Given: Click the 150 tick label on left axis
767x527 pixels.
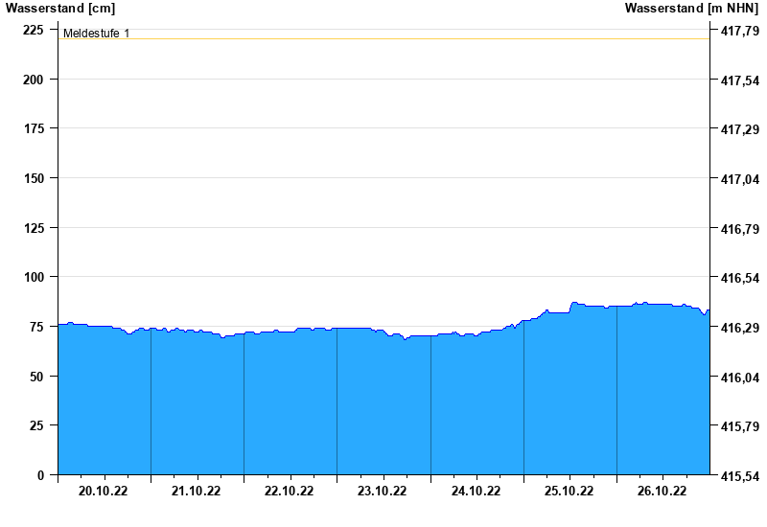Looking at the screenshot, I should (34, 178).
